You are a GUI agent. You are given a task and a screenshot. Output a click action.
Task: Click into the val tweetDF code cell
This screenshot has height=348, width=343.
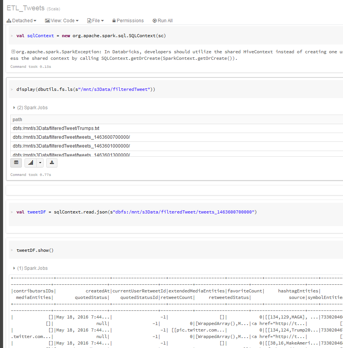[x=176, y=214]
